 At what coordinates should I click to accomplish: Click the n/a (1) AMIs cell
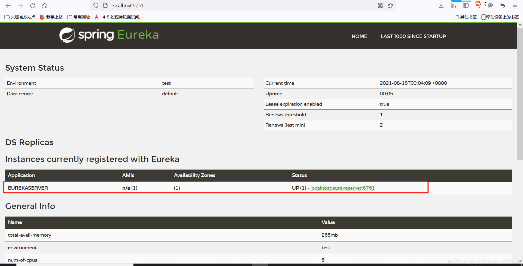[x=130, y=188]
